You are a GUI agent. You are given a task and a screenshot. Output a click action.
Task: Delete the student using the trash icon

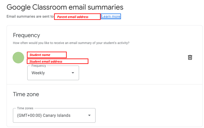click(190, 57)
